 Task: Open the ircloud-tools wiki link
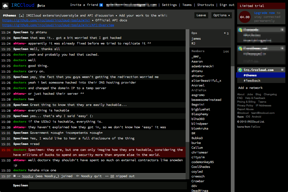[46, 20]
